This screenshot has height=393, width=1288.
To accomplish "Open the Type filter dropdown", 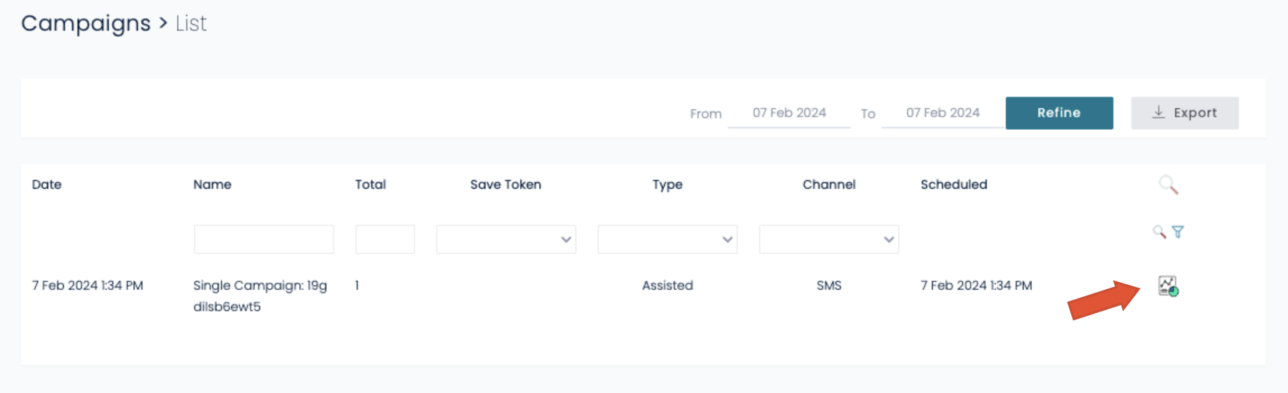I will tap(667, 239).
